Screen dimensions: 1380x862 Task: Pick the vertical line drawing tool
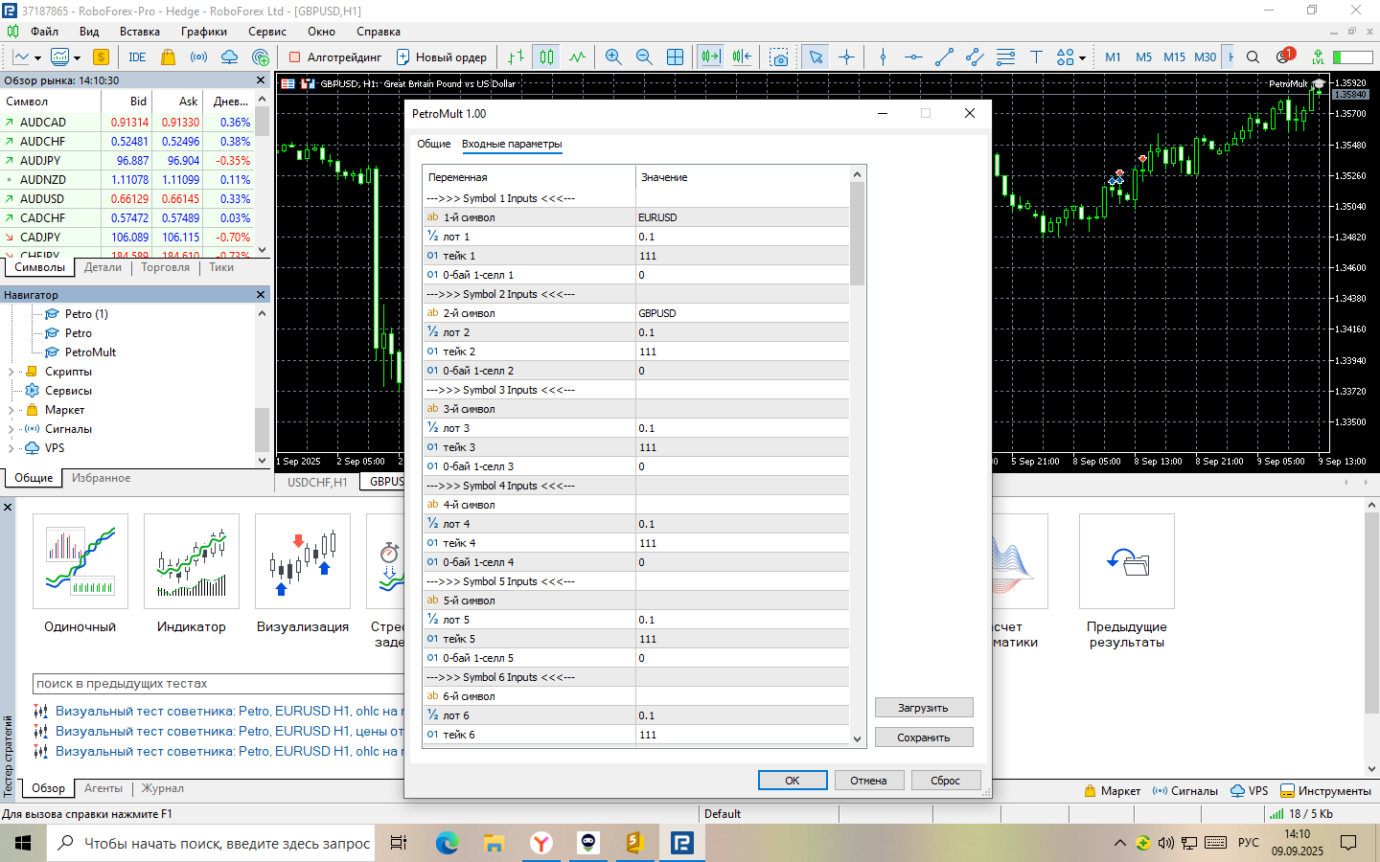(883, 57)
